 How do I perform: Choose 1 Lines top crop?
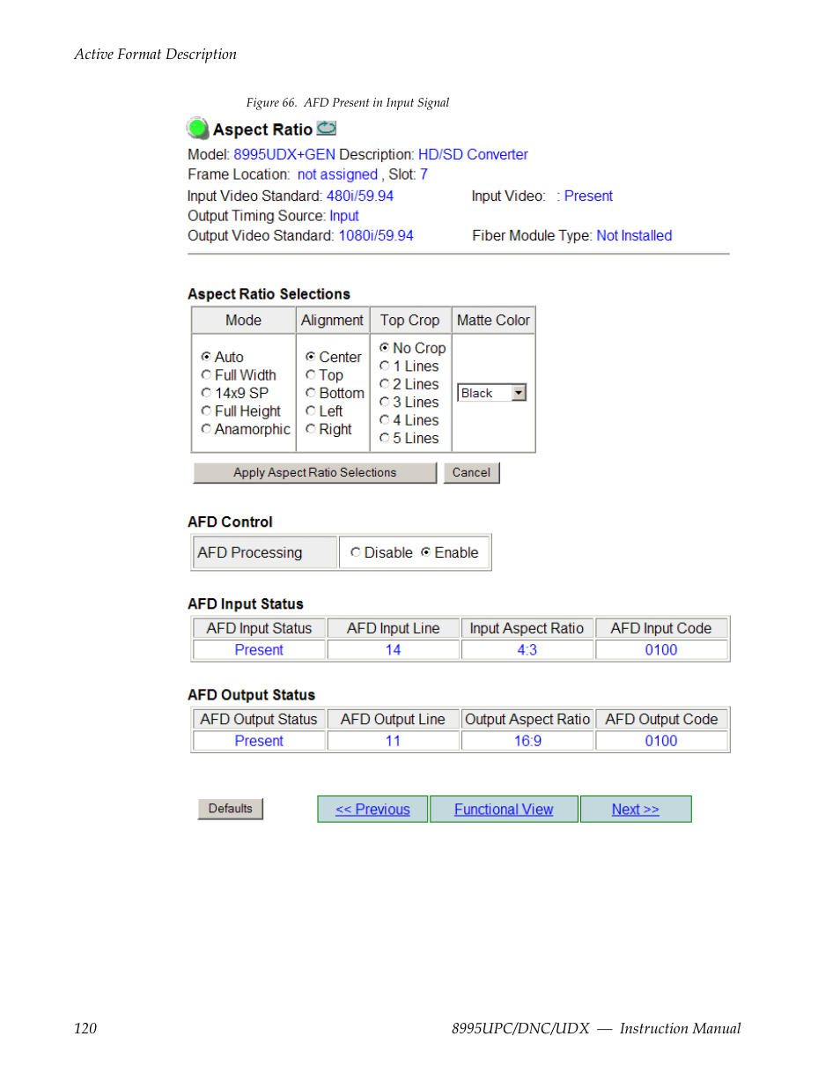(385, 366)
